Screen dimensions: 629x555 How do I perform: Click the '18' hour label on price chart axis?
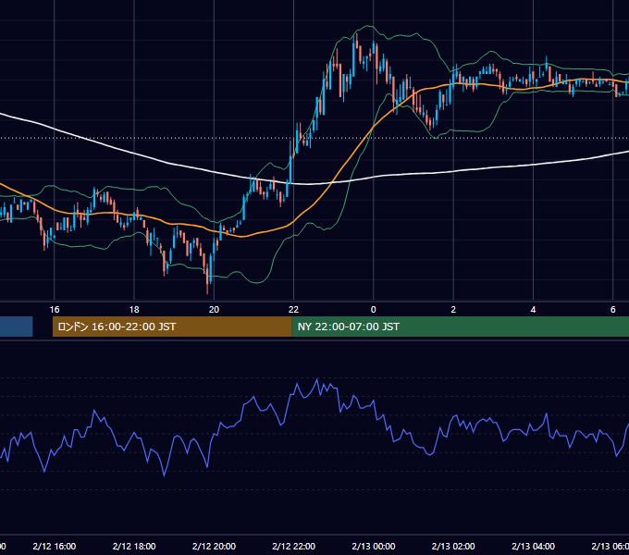pyautogui.click(x=134, y=310)
